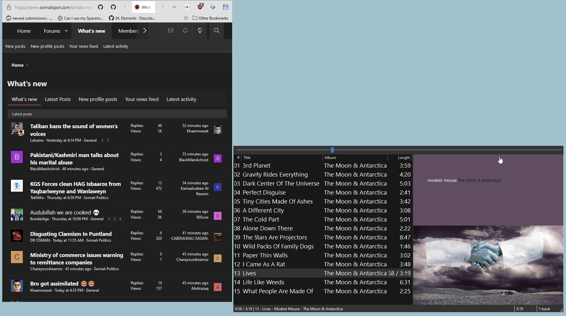566x316 pixels.
Task: Open the Members navigation item
Action: [x=128, y=31]
